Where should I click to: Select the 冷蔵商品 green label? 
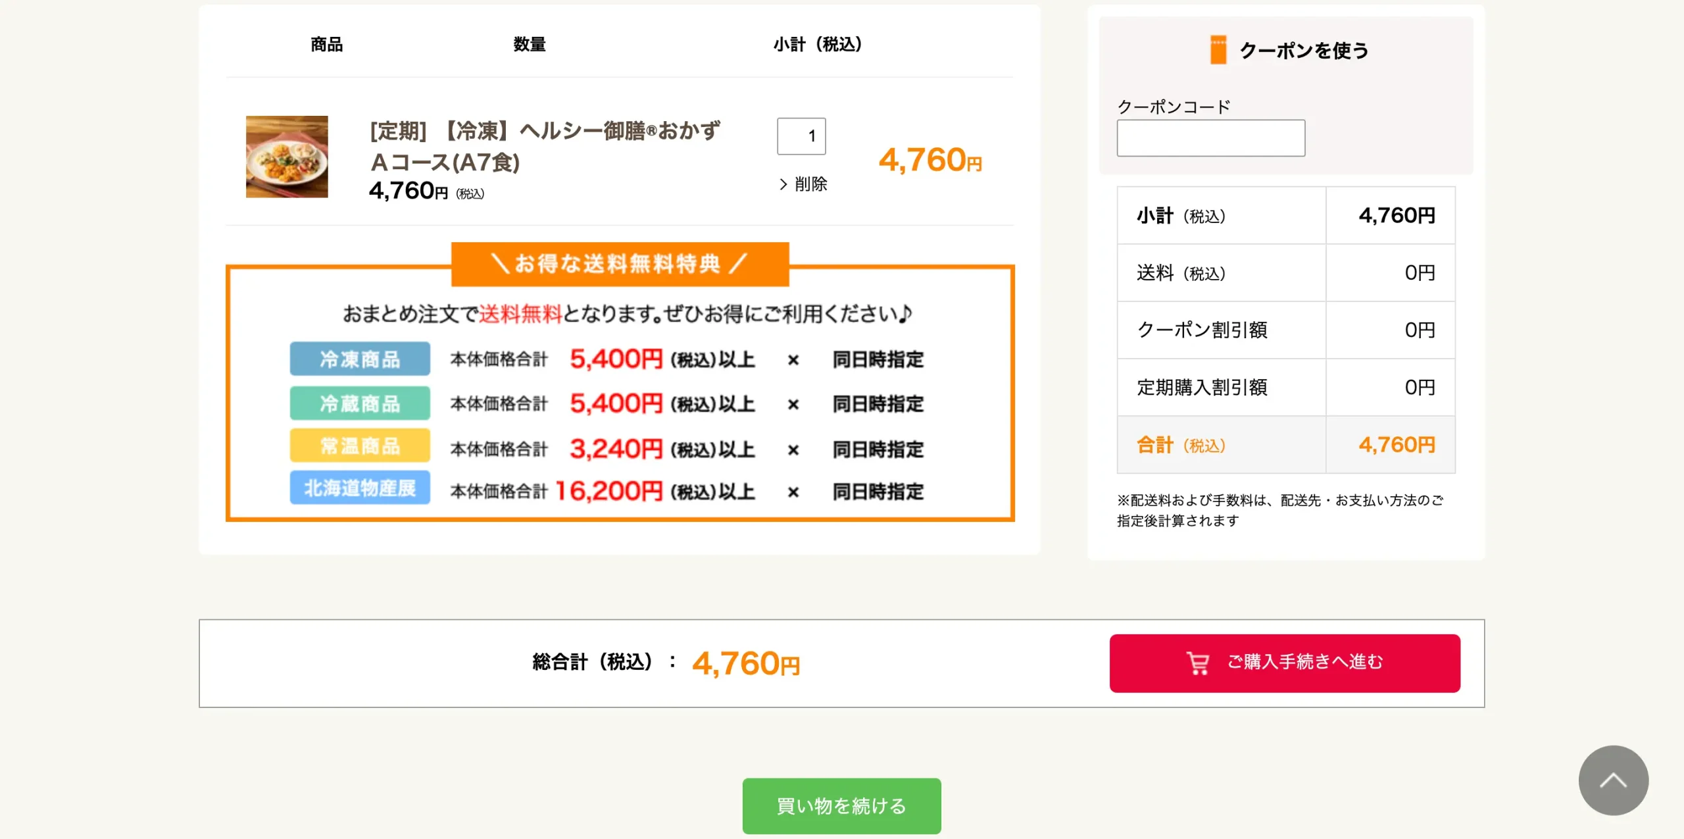pos(360,403)
